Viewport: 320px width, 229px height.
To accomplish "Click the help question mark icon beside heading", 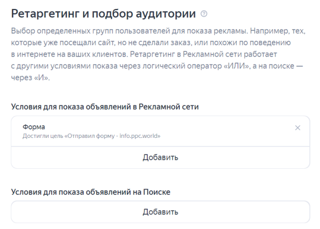I will pos(204,13).
